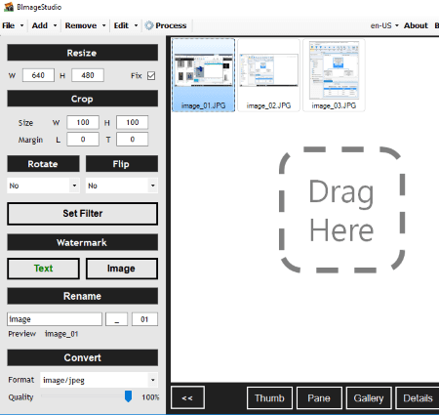The image size is (439, 415).
Task: Click the Resize width input field
Action: (38, 75)
